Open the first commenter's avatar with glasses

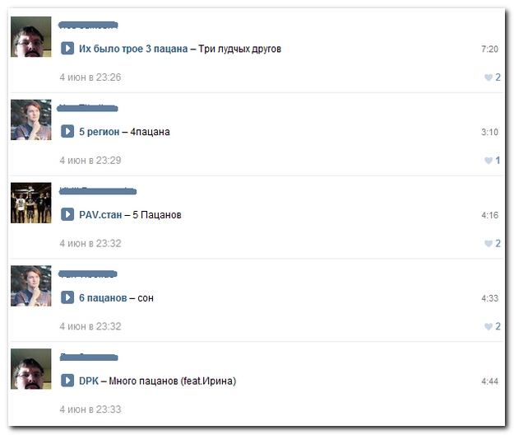click(x=30, y=37)
